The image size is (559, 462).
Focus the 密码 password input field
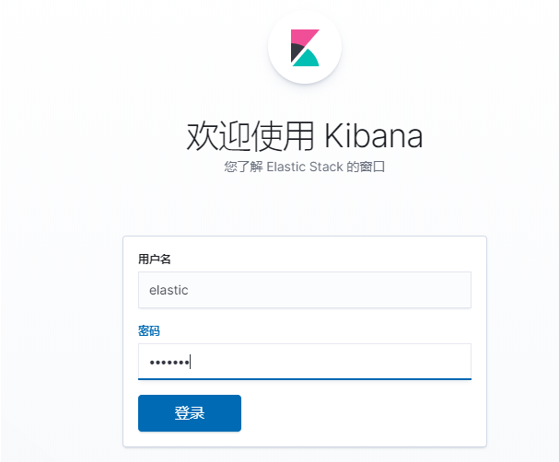[304, 362]
